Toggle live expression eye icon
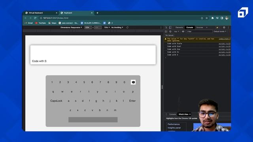Image resolution: width=253 pixels, height=142 pixels. 183,32
